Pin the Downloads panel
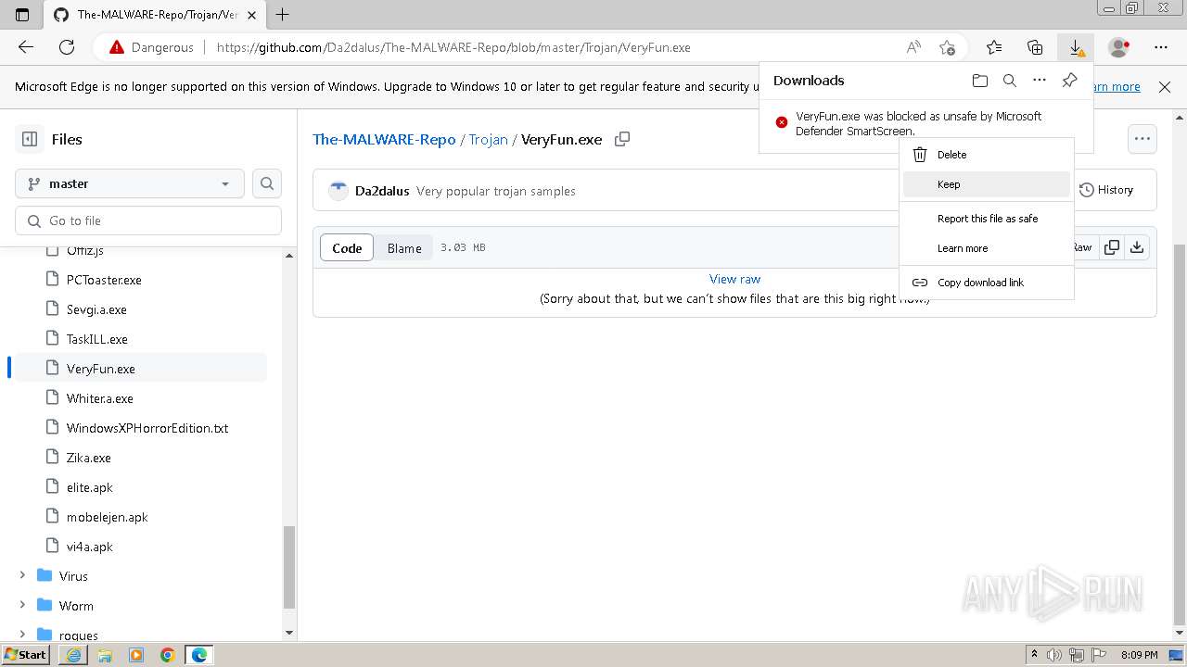Screen dimensions: 1187x667 pos(1069,81)
